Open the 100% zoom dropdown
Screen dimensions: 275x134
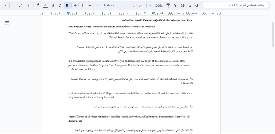(158, 5)
